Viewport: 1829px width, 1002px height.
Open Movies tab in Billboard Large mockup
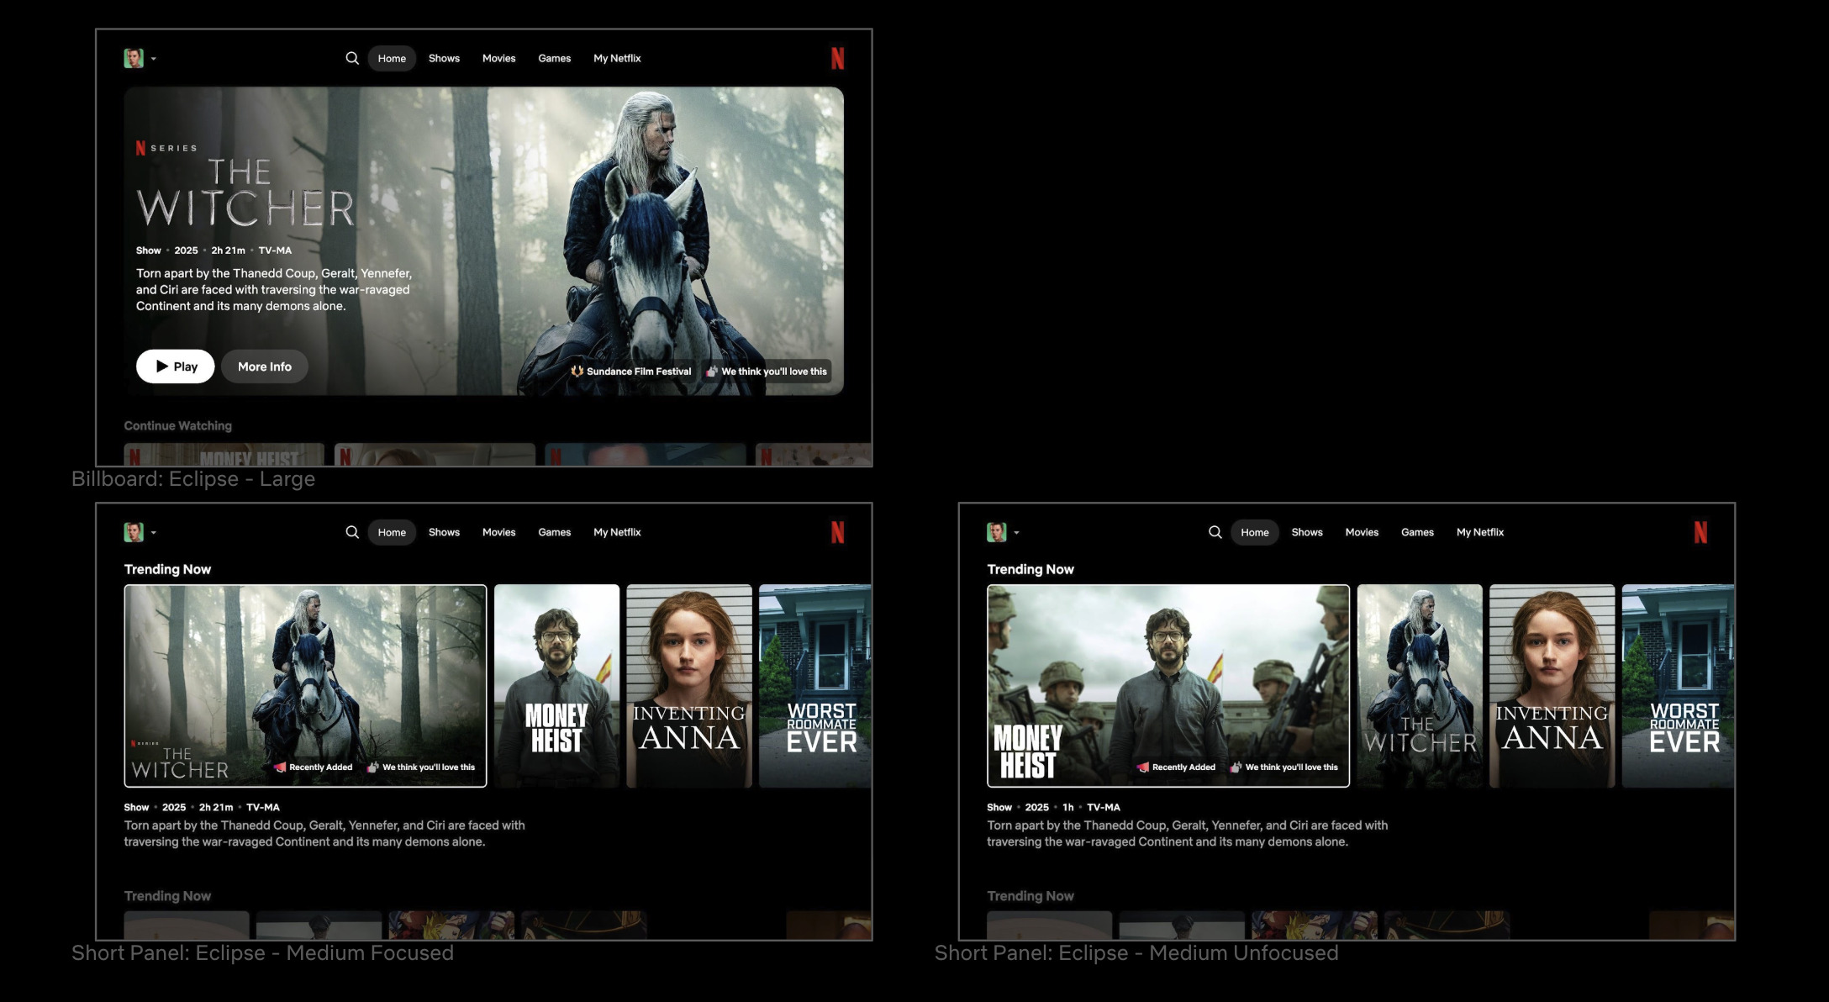coord(498,58)
